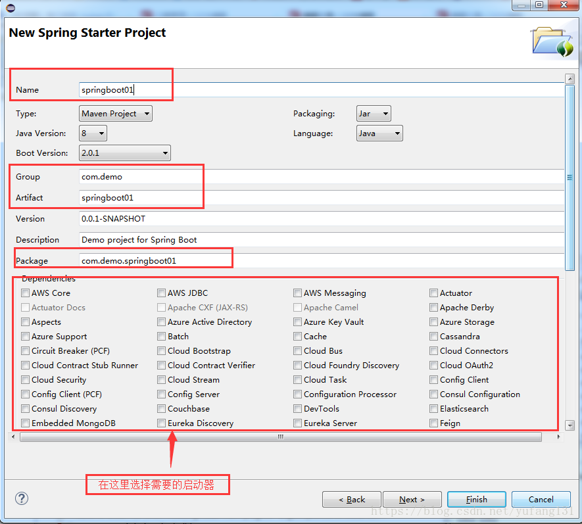Enable the Cloud Stream dependency

tap(162, 379)
